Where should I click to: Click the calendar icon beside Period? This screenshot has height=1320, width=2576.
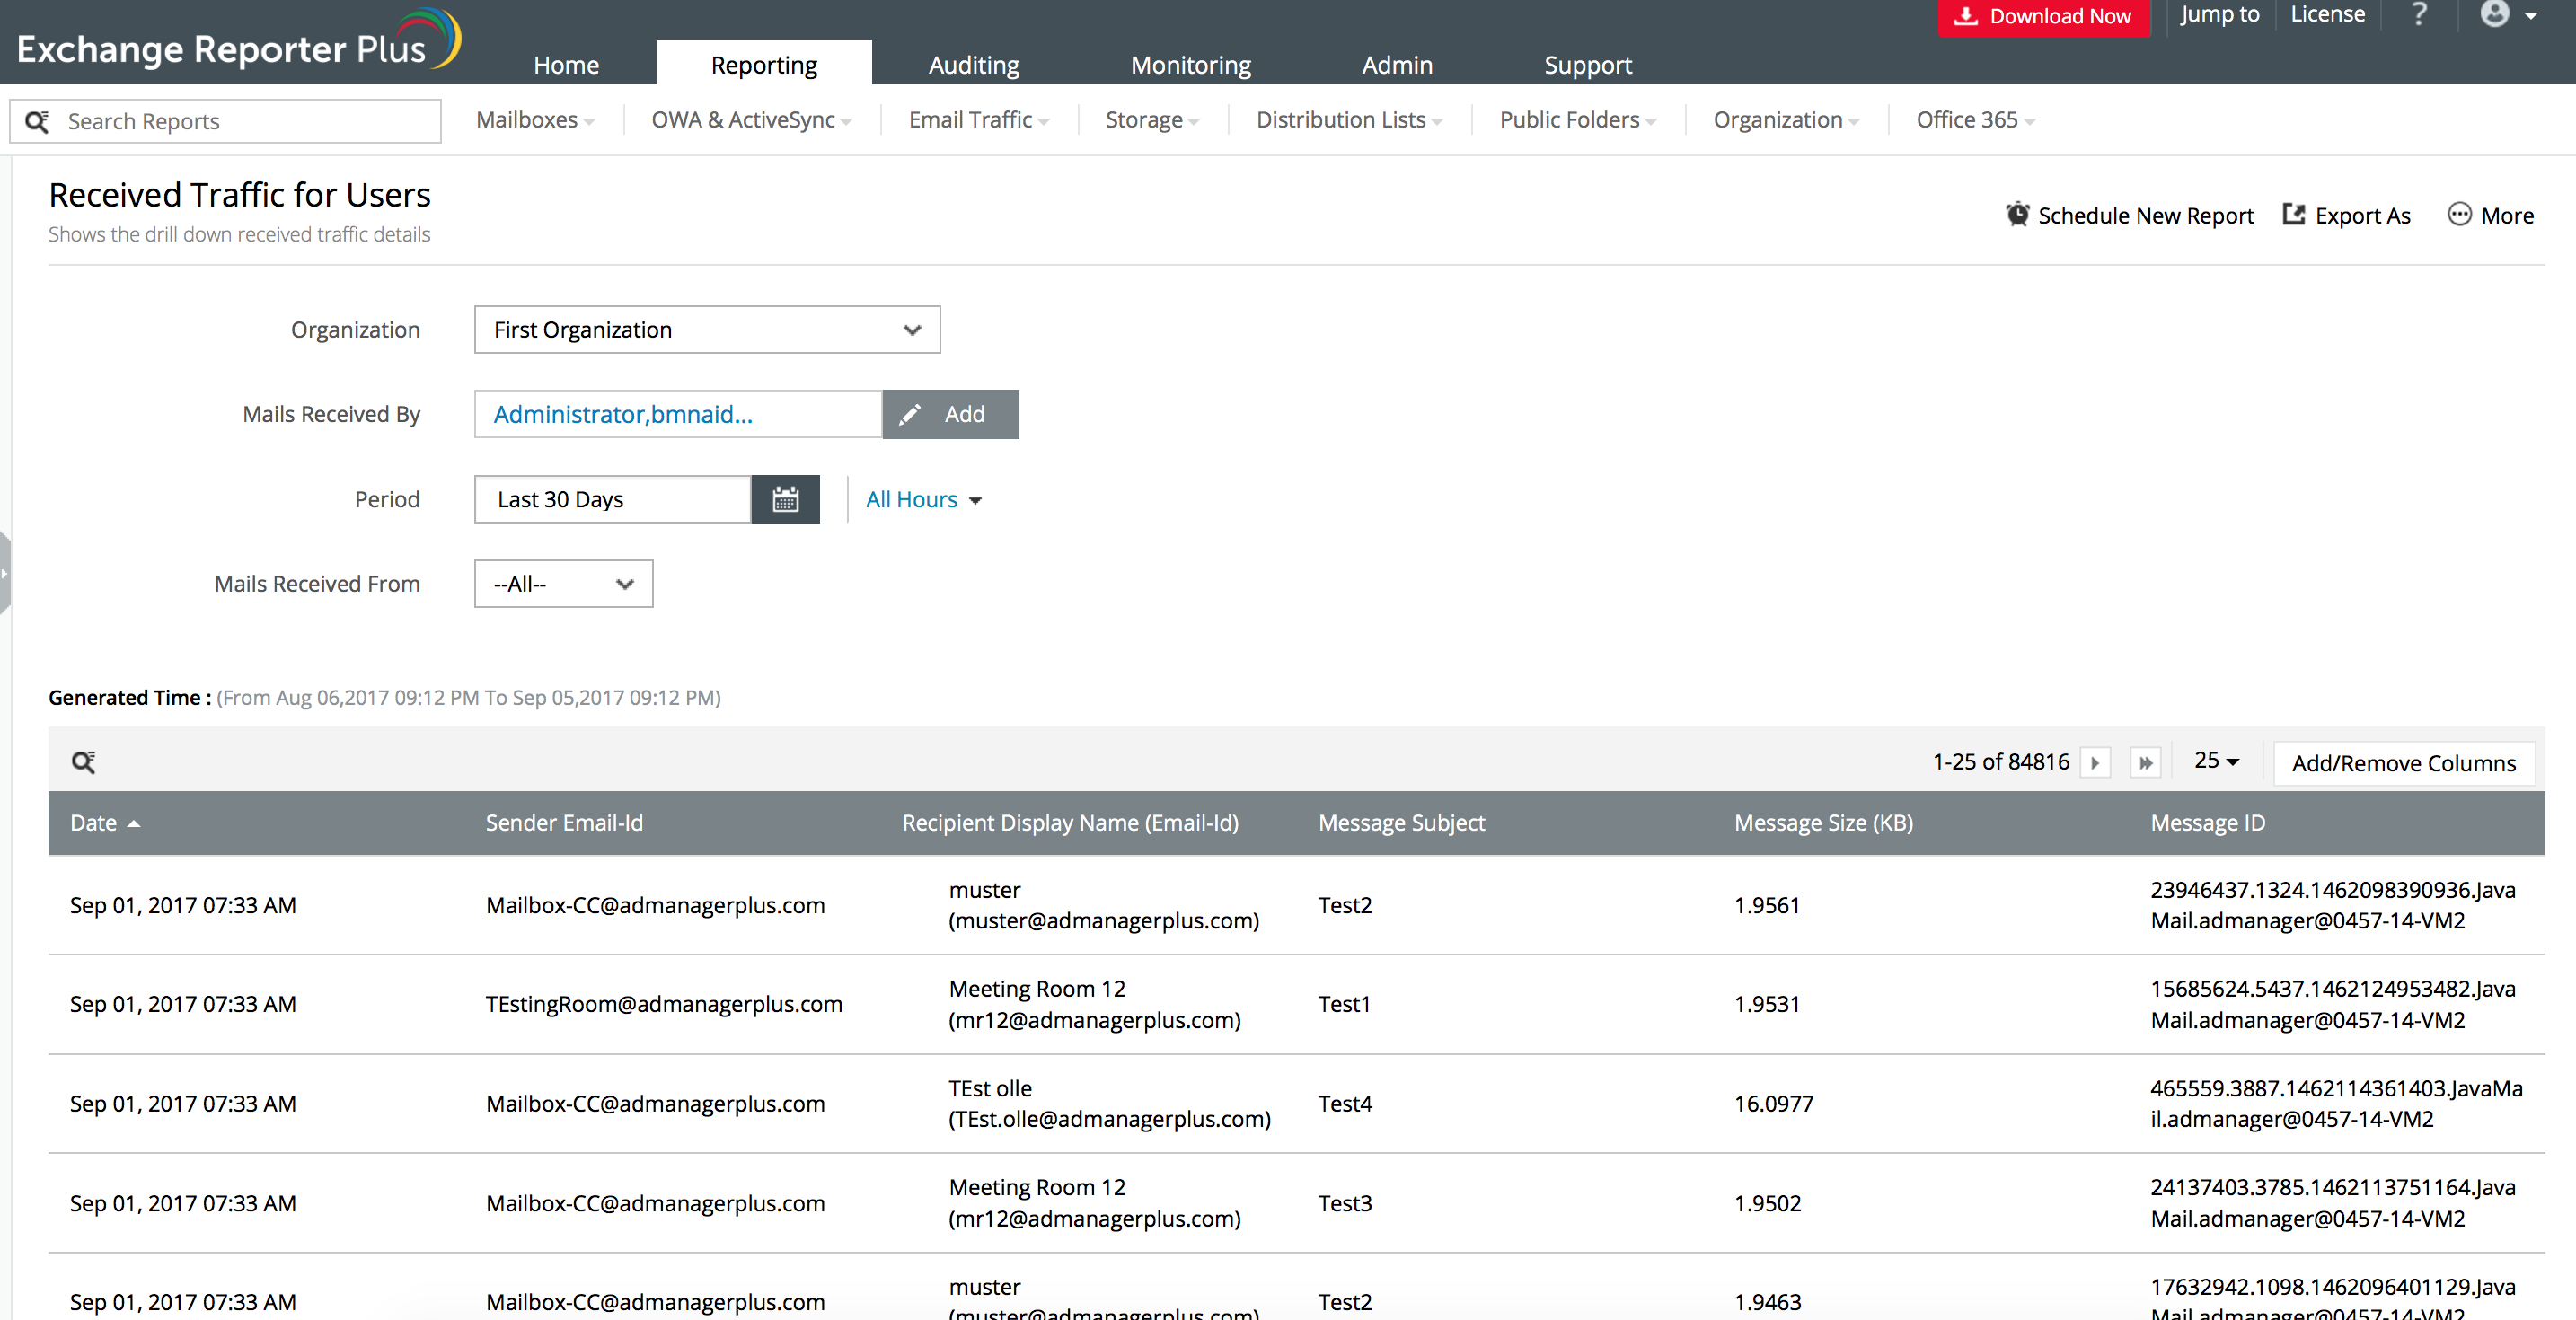click(x=785, y=499)
